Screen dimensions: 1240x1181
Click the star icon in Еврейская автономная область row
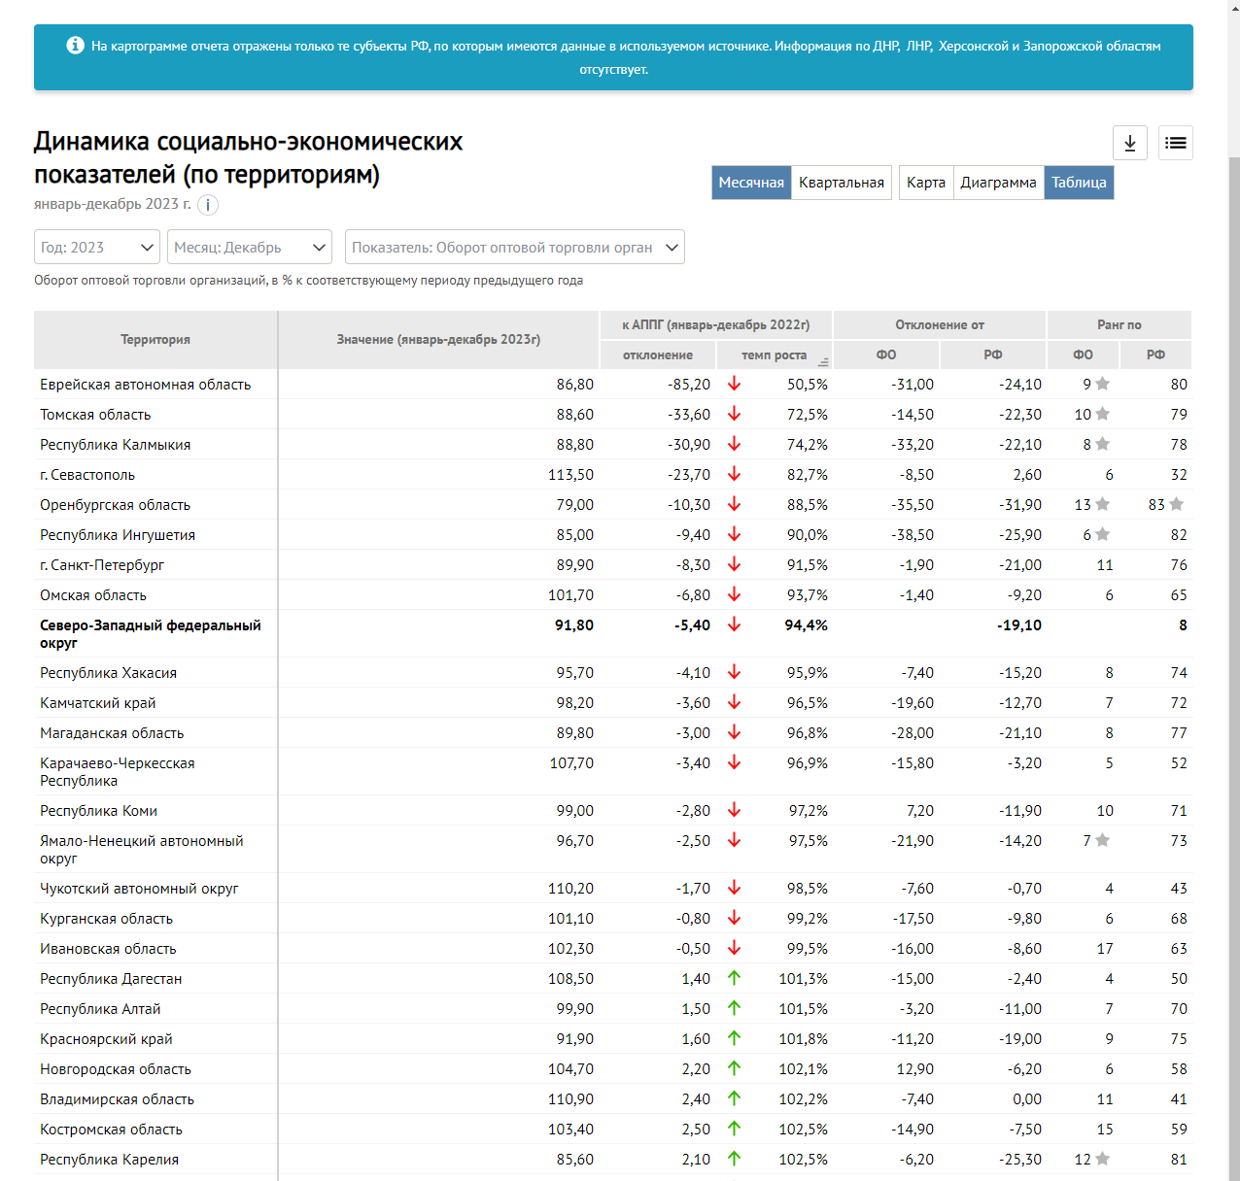pyautogui.click(x=1103, y=385)
